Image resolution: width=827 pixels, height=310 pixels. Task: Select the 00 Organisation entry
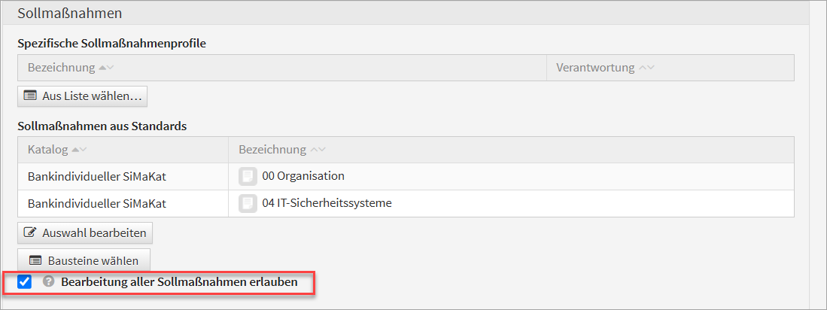303,176
